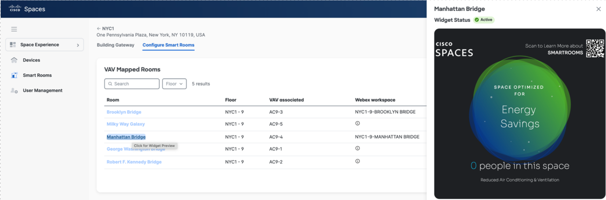Switch to the Building Gateway tab
The image size is (606, 200).
coord(115,45)
